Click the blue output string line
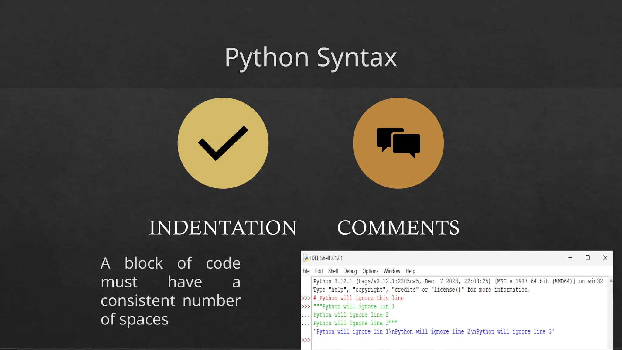This screenshot has width=622, height=350. click(x=434, y=331)
